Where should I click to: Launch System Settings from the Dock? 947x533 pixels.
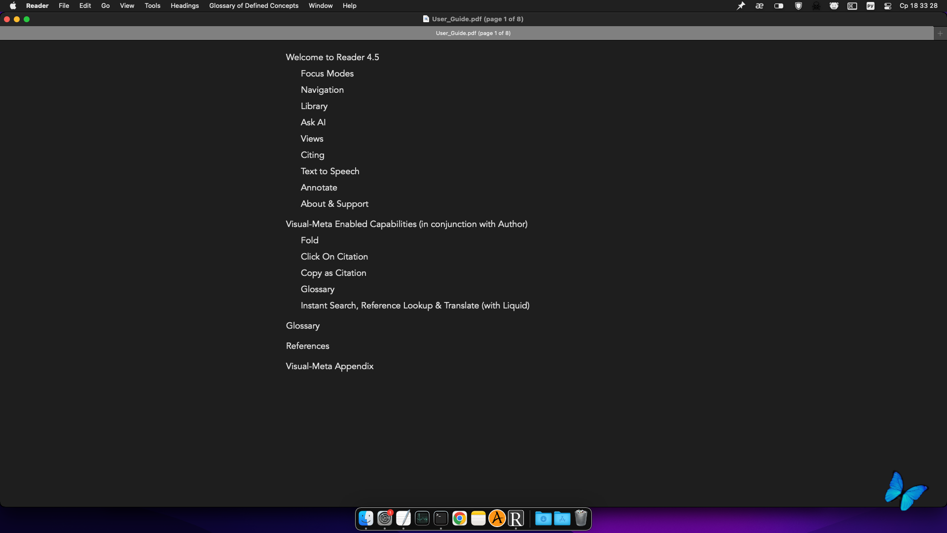(385, 518)
